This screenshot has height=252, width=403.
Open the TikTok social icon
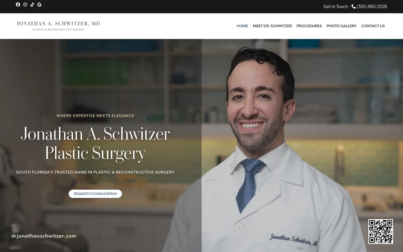coord(32,5)
